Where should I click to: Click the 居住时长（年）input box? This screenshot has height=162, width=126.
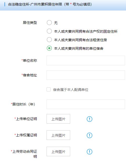(x=86, y=104)
